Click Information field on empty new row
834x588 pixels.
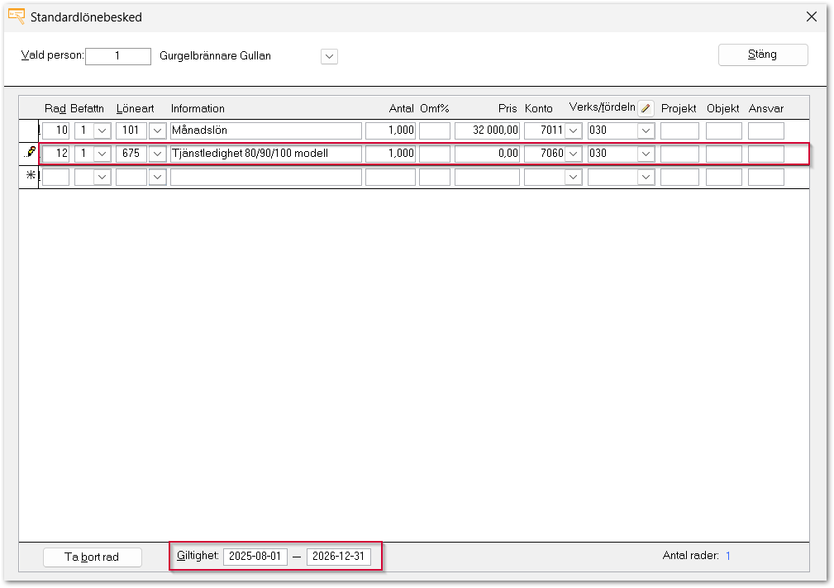[x=266, y=177]
